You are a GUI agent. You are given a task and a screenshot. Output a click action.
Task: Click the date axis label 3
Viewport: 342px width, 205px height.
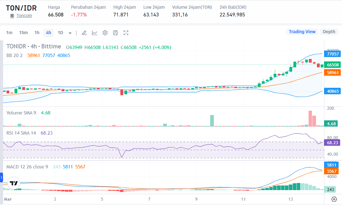(55, 199)
